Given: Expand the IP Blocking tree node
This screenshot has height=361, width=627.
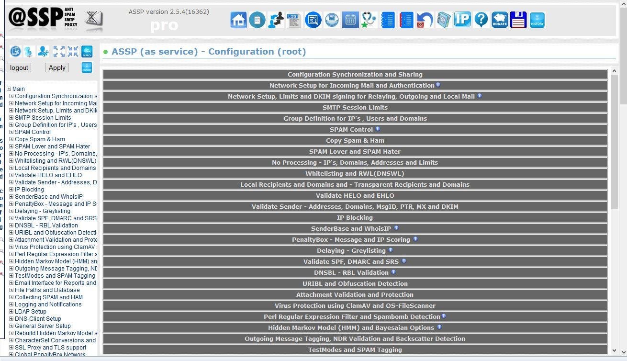Looking at the screenshot, I should pos(11,190).
